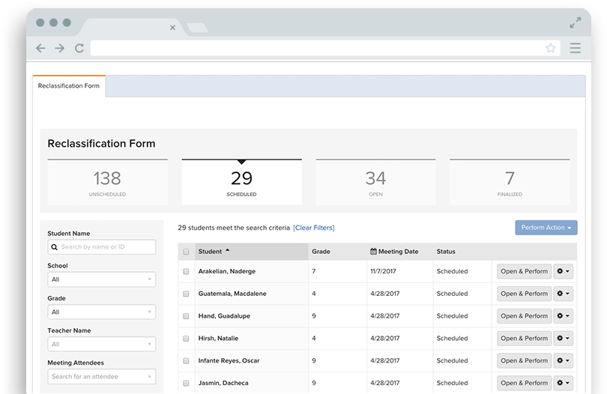Image resolution: width=607 pixels, height=394 pixels.
Task: Select student name Jasmin, Dacheca
Action: point(223,384)
